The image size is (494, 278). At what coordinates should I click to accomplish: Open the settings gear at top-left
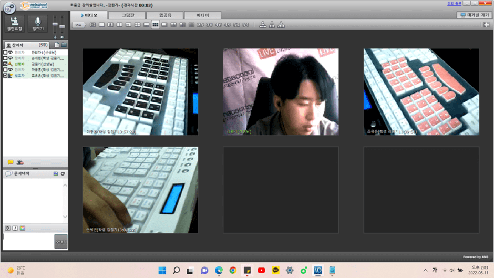[8, 7]
